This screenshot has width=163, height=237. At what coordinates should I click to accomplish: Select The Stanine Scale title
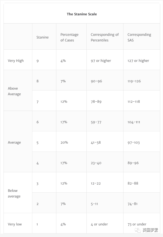[x=82, y=14]
